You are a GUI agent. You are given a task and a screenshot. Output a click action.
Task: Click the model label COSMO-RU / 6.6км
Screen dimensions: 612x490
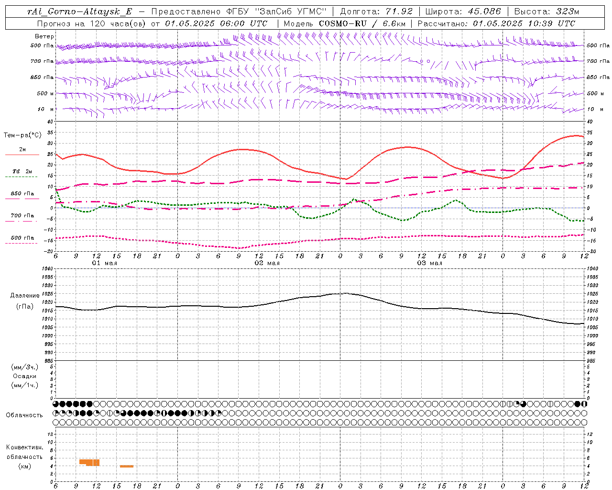[x=362, y=23]
